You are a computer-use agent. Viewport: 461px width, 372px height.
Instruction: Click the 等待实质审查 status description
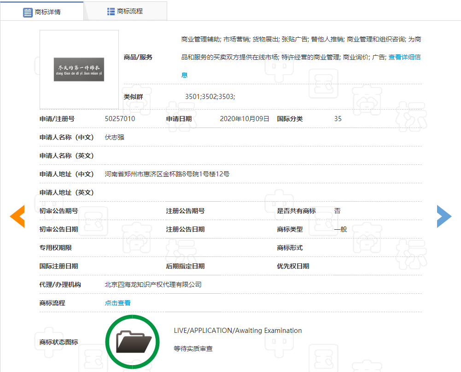[193, 349]
